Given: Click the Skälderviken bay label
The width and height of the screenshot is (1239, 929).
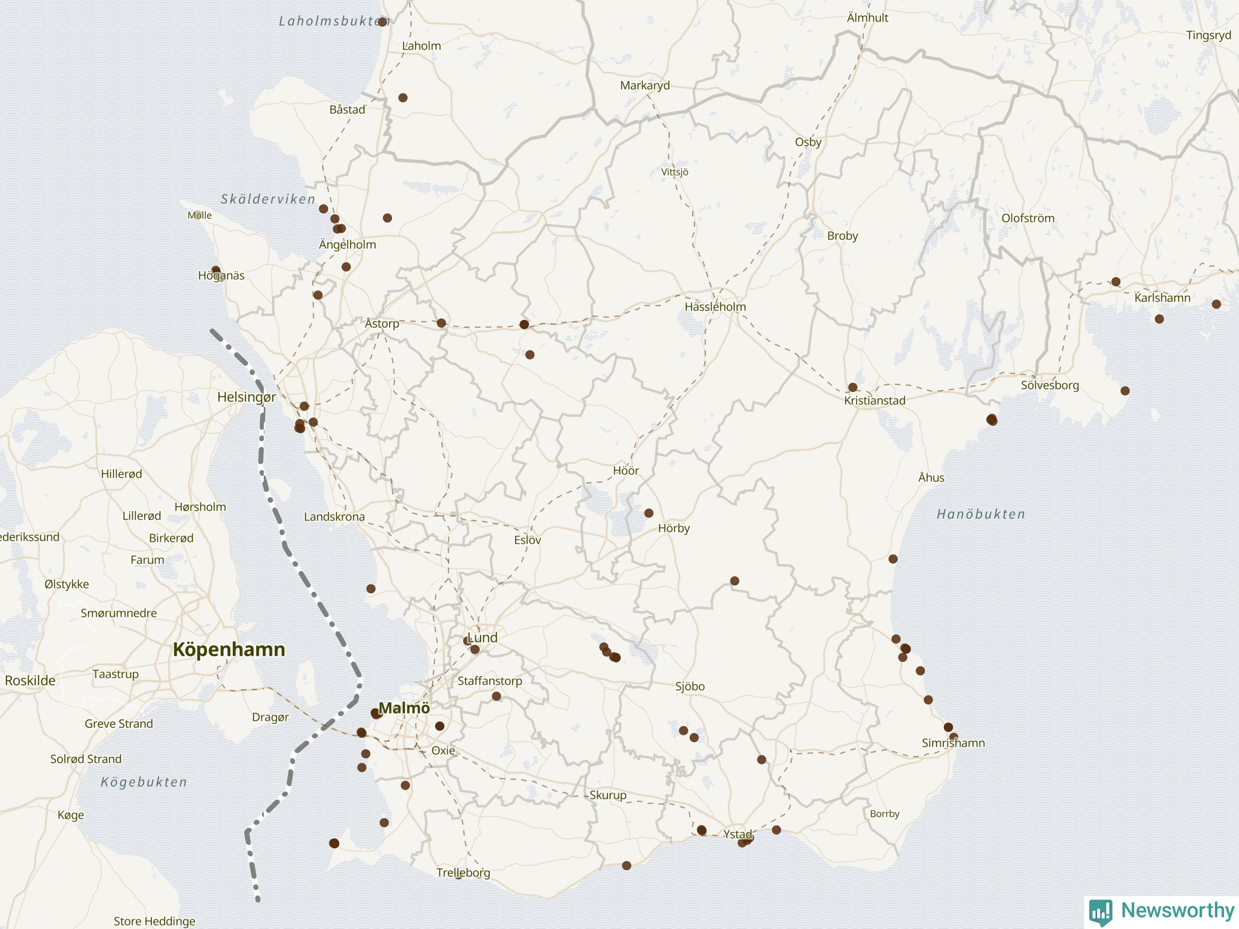Looking at the screenshot, I should pyautogui.click(x=268, y=199).
